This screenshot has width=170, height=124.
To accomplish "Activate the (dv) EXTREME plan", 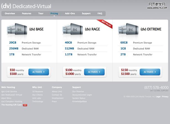I will pyautogui.click(x=150, y=72).
